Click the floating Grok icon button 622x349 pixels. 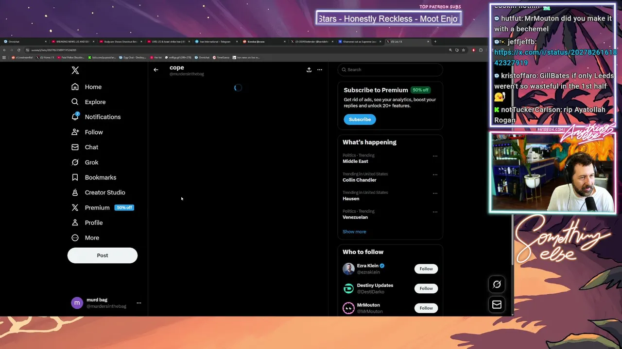tap(497, 285)
